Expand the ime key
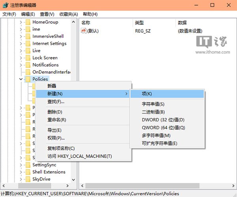This screenshot has width=237, height=197. [x=21, y=30]
